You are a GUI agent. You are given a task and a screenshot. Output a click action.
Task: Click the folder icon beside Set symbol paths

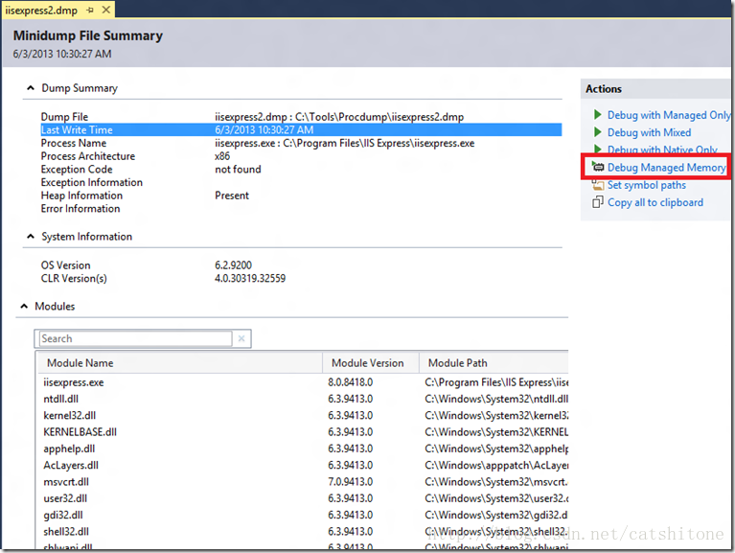click(598, 185)
